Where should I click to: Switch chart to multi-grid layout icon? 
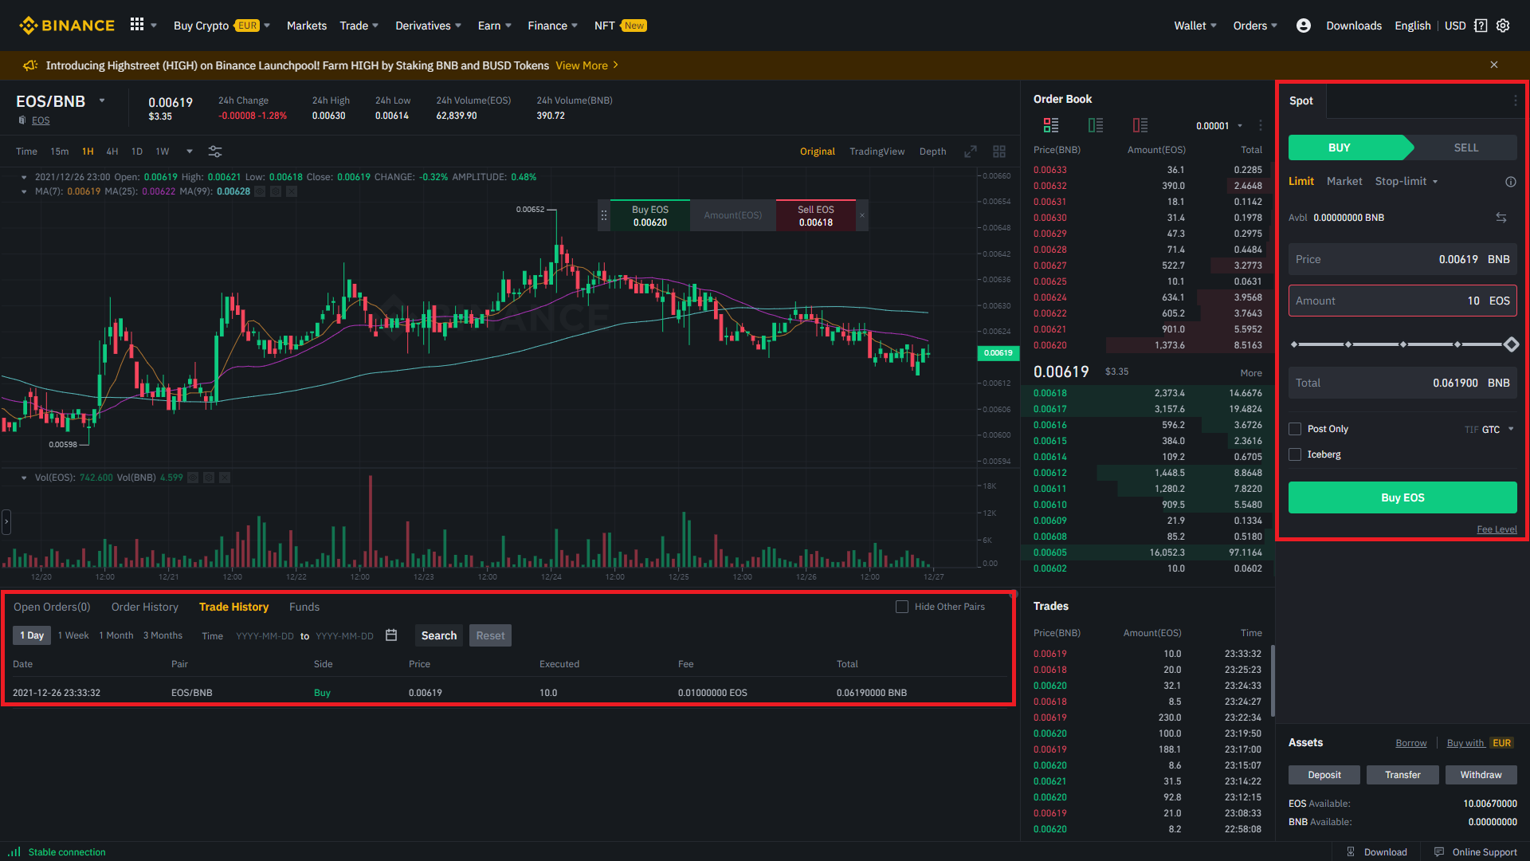999,151
